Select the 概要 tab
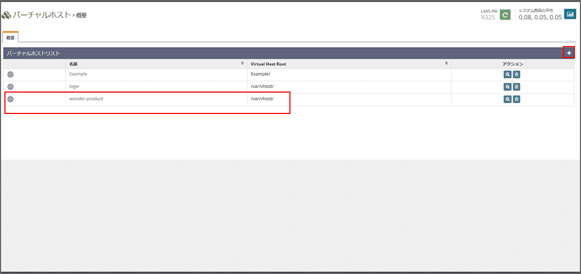 tap(10, 37)
